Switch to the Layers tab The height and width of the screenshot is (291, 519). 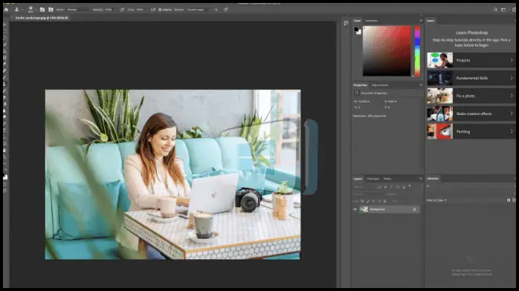[x=358, y=179]
